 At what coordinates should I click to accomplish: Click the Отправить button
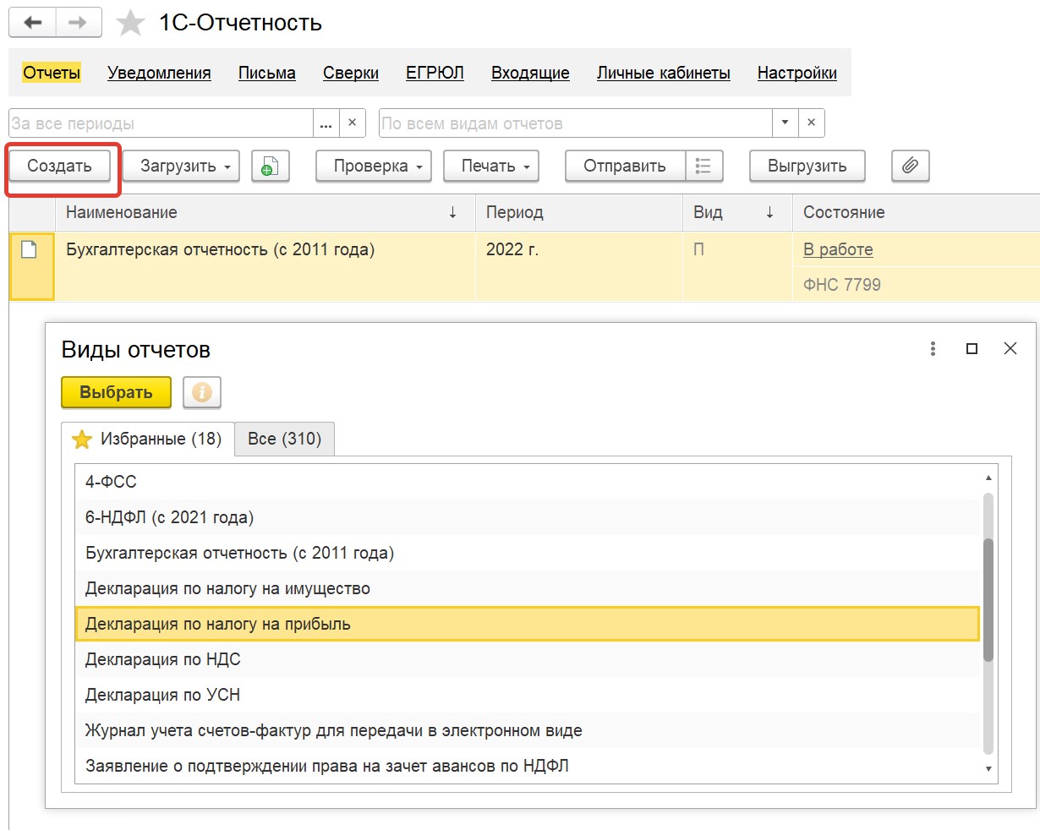(x=625, y=167)
